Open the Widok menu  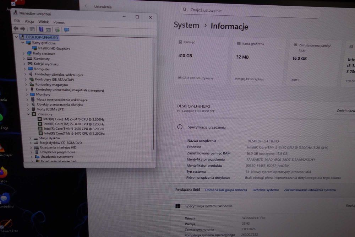[x=43, y=22]
